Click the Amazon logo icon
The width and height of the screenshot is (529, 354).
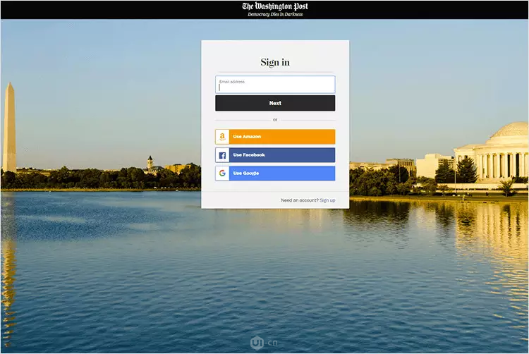(222, 137)
